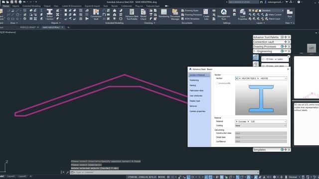The image size is (319, 179).
Task: Click the Templates palette header
Action: click(272, 150)
